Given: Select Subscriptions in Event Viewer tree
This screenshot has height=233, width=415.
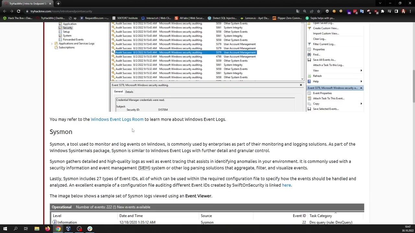Looking at the screenshot, I should (66, 48).
